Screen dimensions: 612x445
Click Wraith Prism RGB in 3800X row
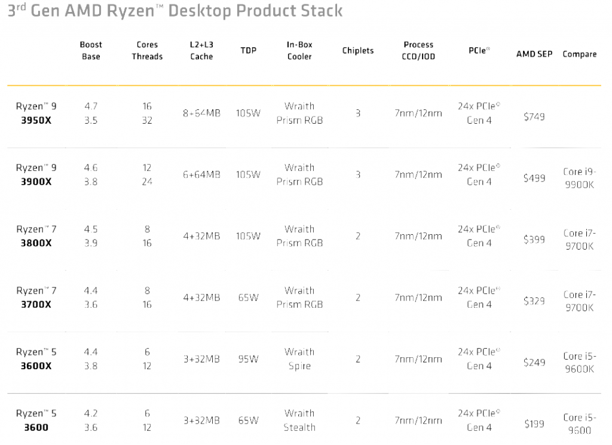coord(299,236)
